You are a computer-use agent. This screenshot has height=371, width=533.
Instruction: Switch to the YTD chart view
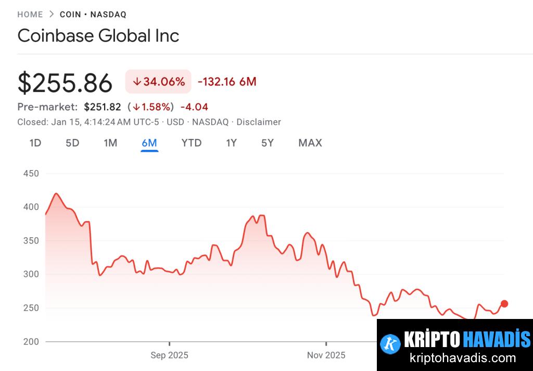(x=192, y=143)
